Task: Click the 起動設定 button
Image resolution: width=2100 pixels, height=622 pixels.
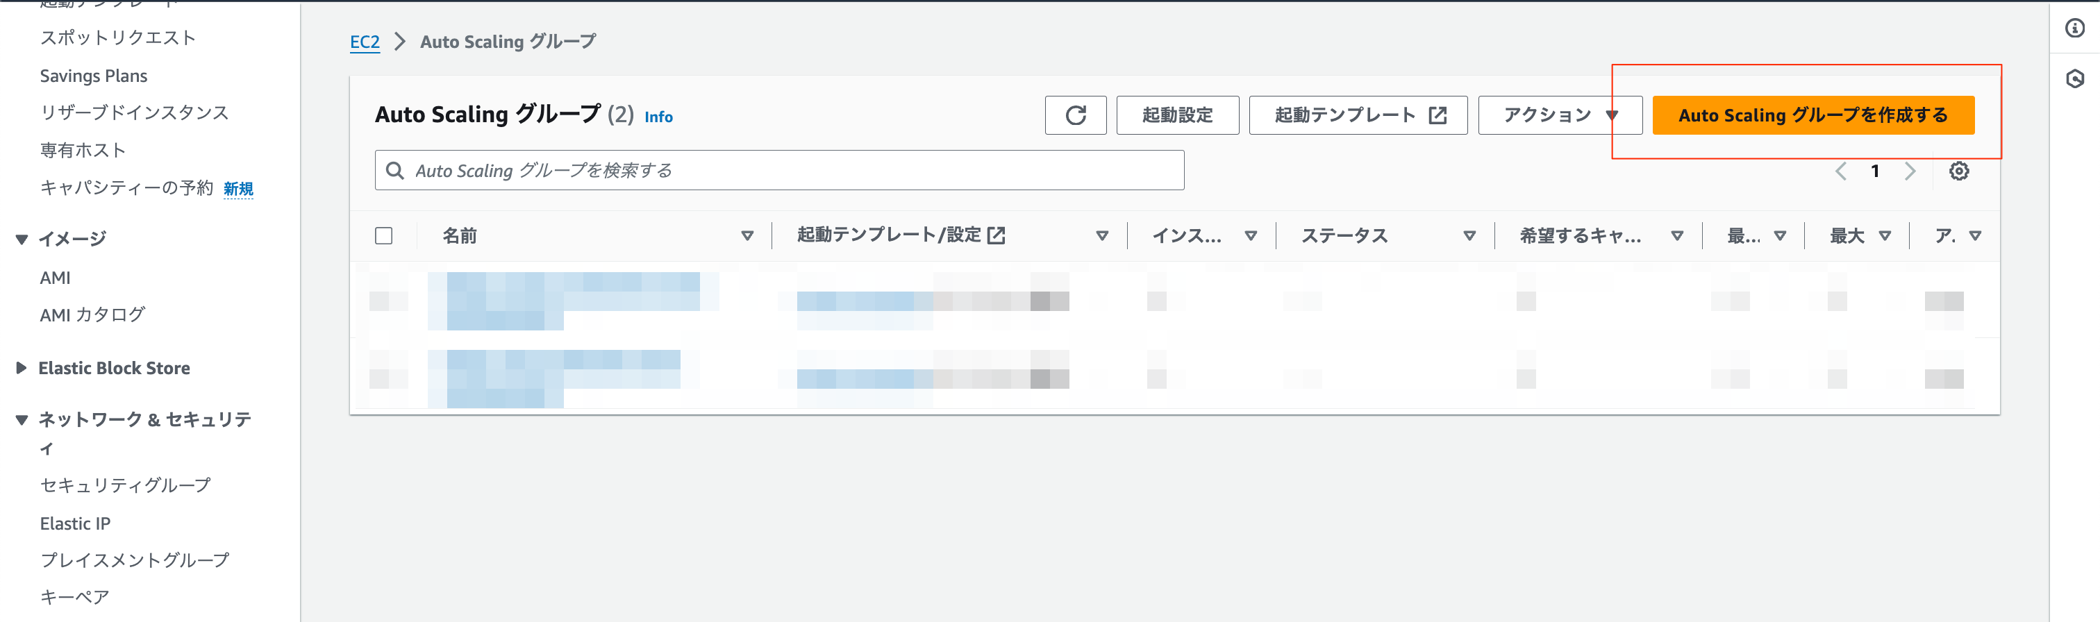Action: coord(1177,115)
